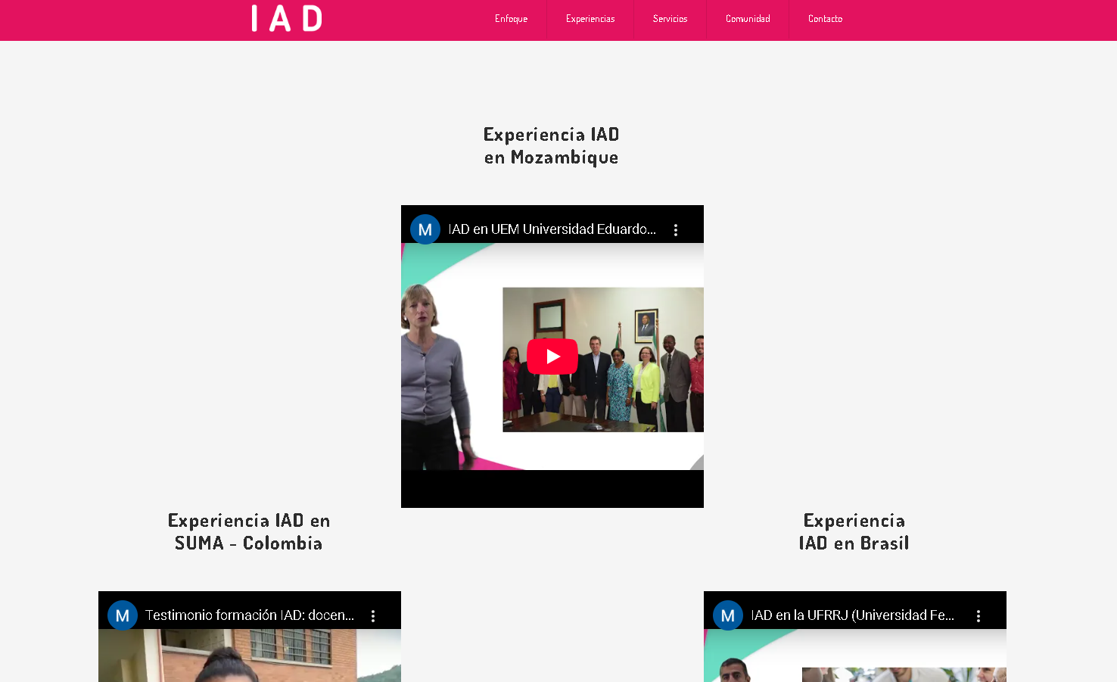Open the title link of the UEM Universidad Eduardo video

coord(552,229)
